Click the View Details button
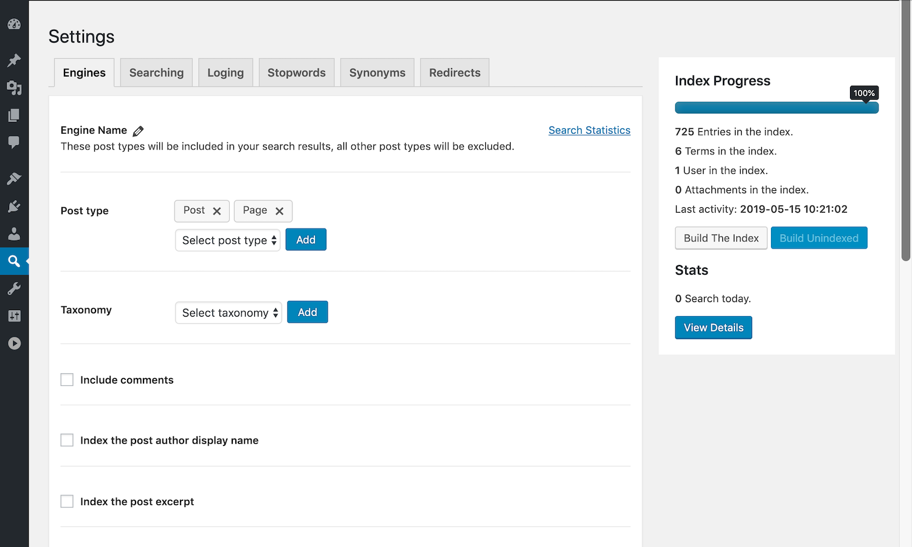The width and height of the screenshot is (912, 547). (x=713, y=328)
